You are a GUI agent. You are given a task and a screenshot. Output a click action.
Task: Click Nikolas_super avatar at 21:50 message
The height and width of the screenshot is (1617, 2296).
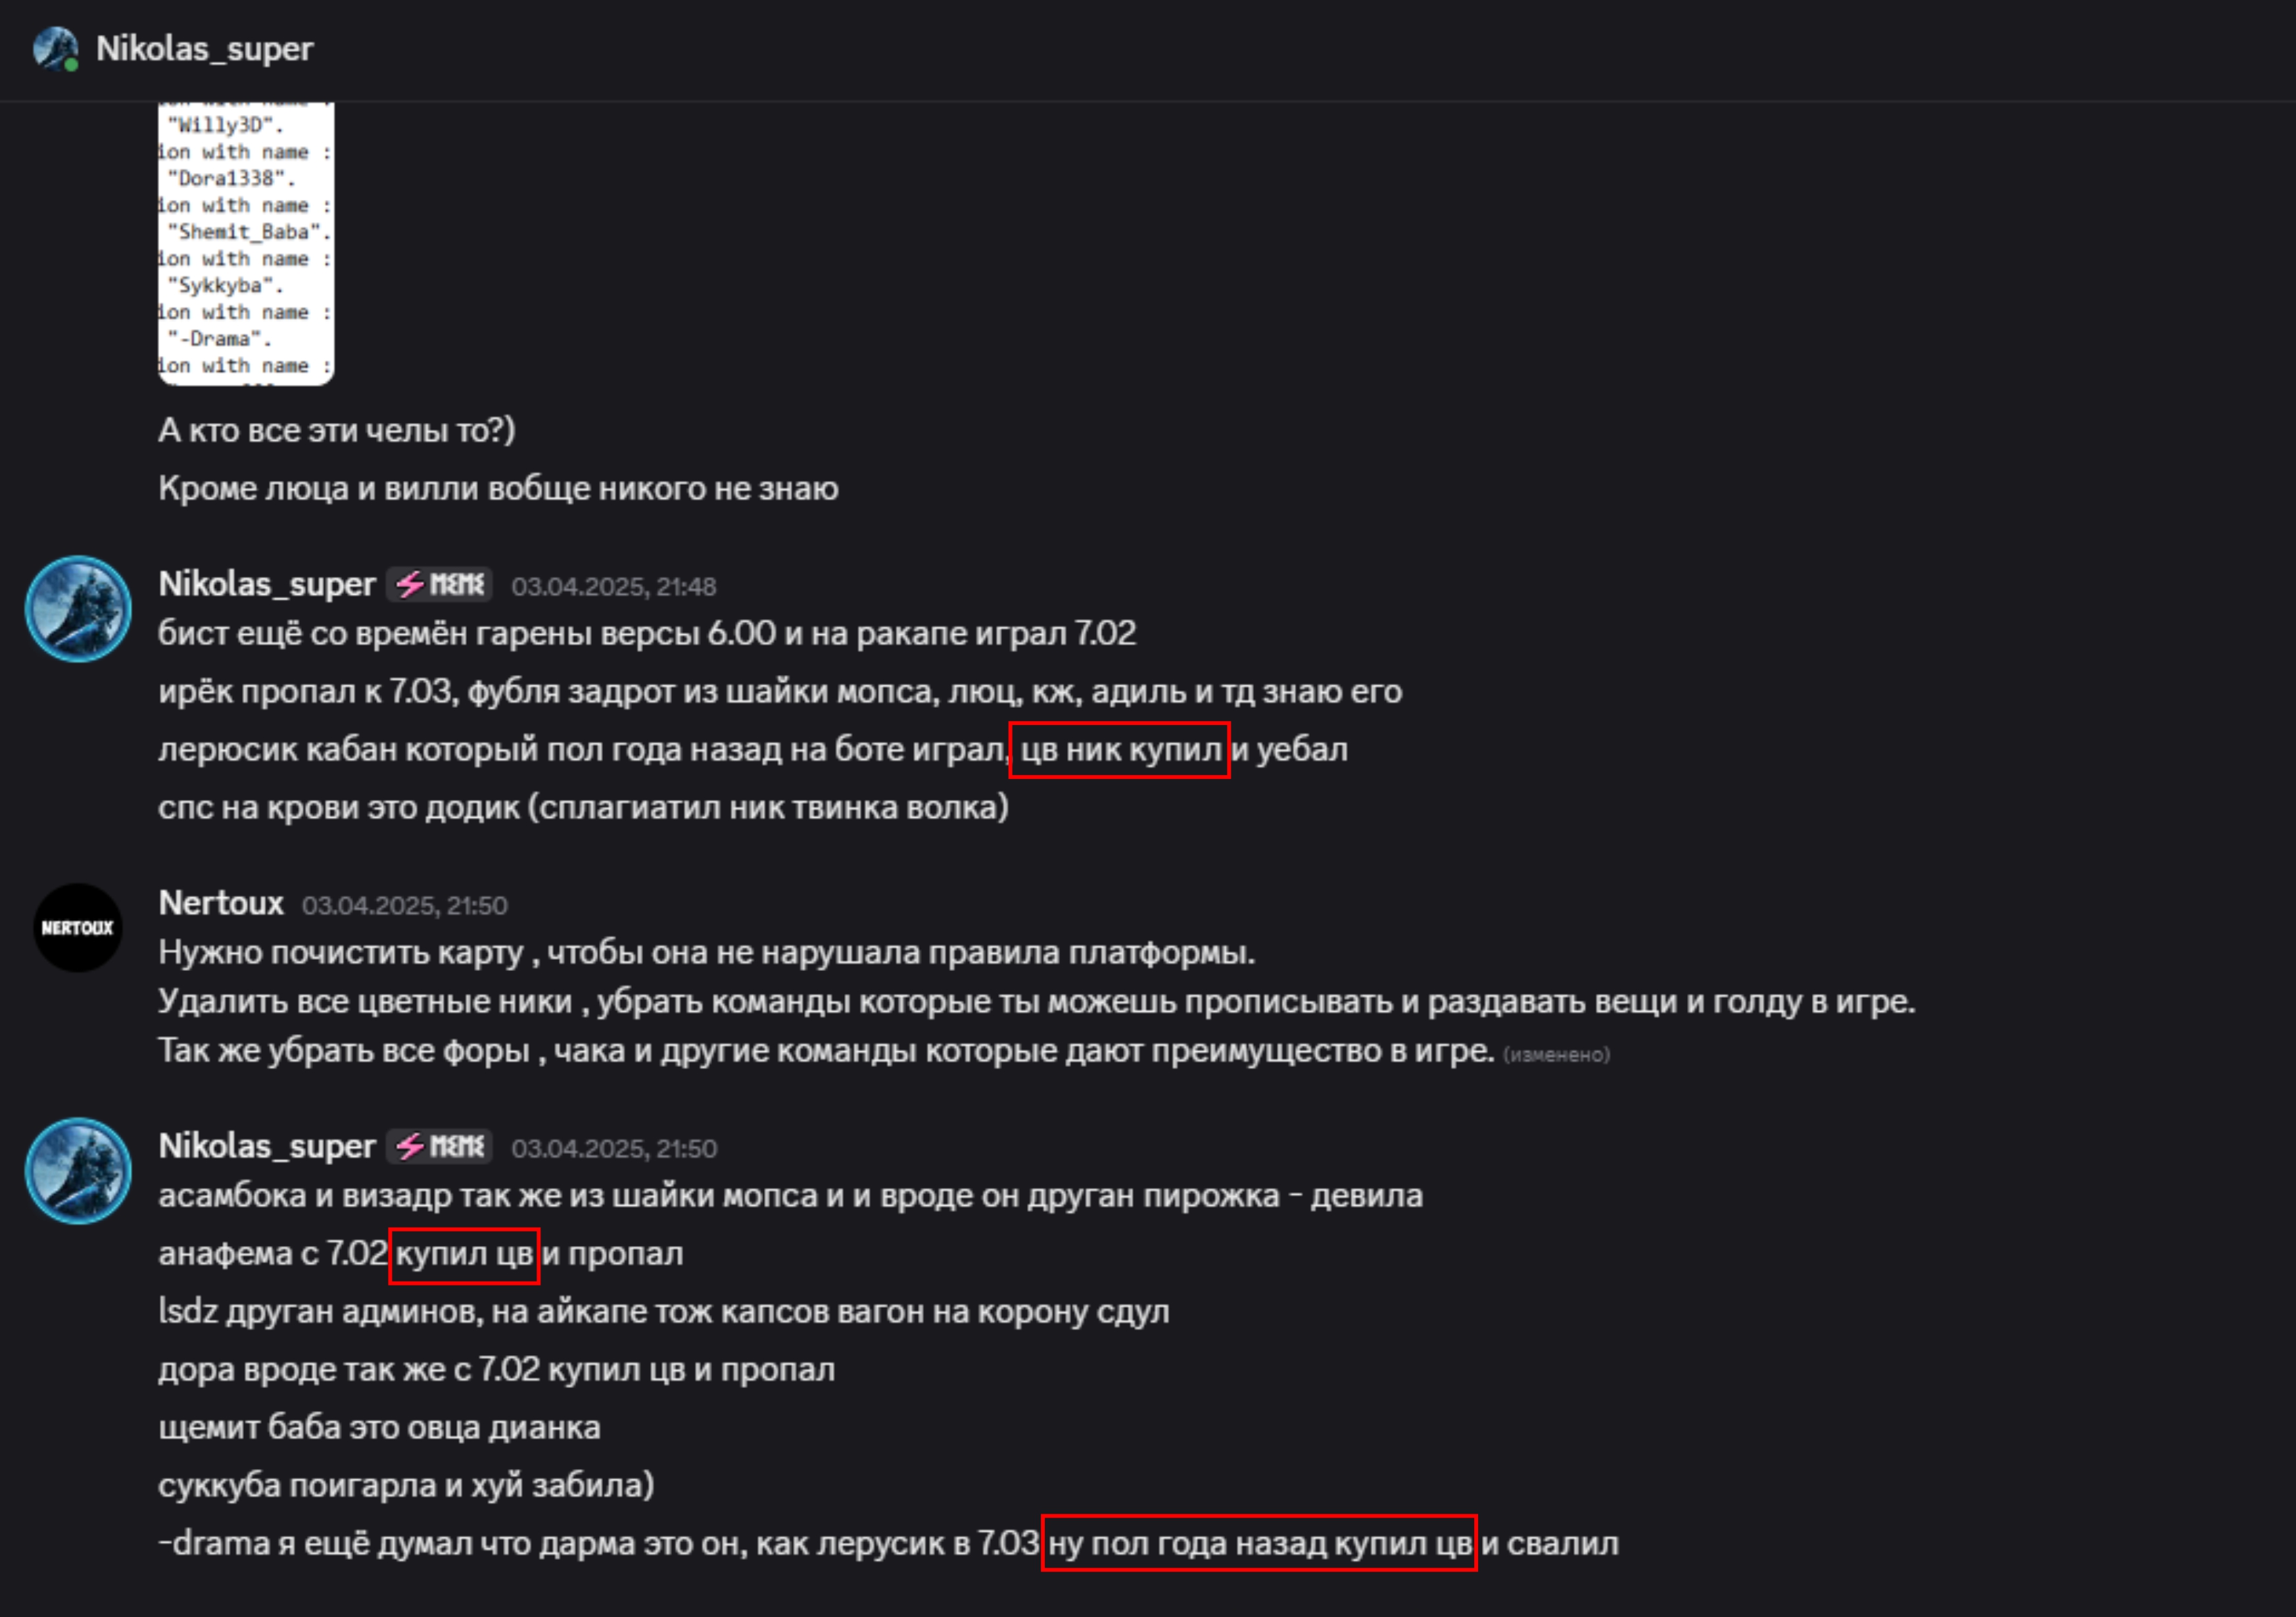tap(78, 1171)
